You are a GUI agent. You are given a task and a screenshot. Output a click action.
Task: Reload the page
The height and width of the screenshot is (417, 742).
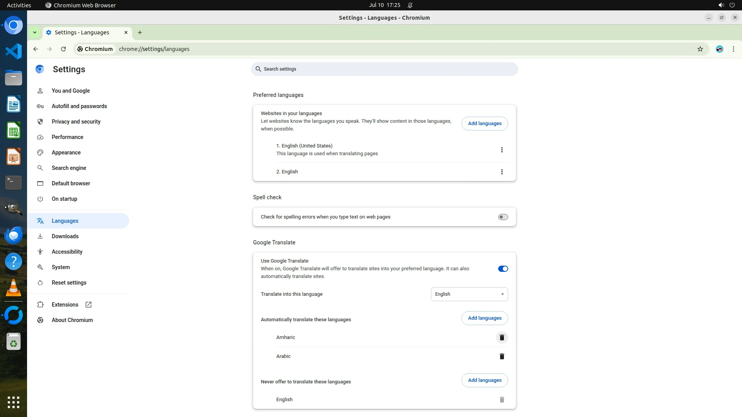click(x=63, y=49)
